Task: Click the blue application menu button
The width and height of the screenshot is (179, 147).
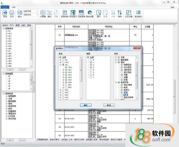Action: [5, 7]
